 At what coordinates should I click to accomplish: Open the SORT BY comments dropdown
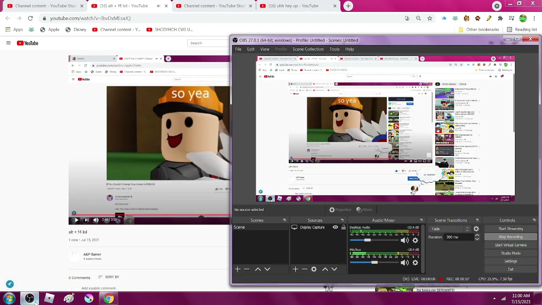[108, 277]
